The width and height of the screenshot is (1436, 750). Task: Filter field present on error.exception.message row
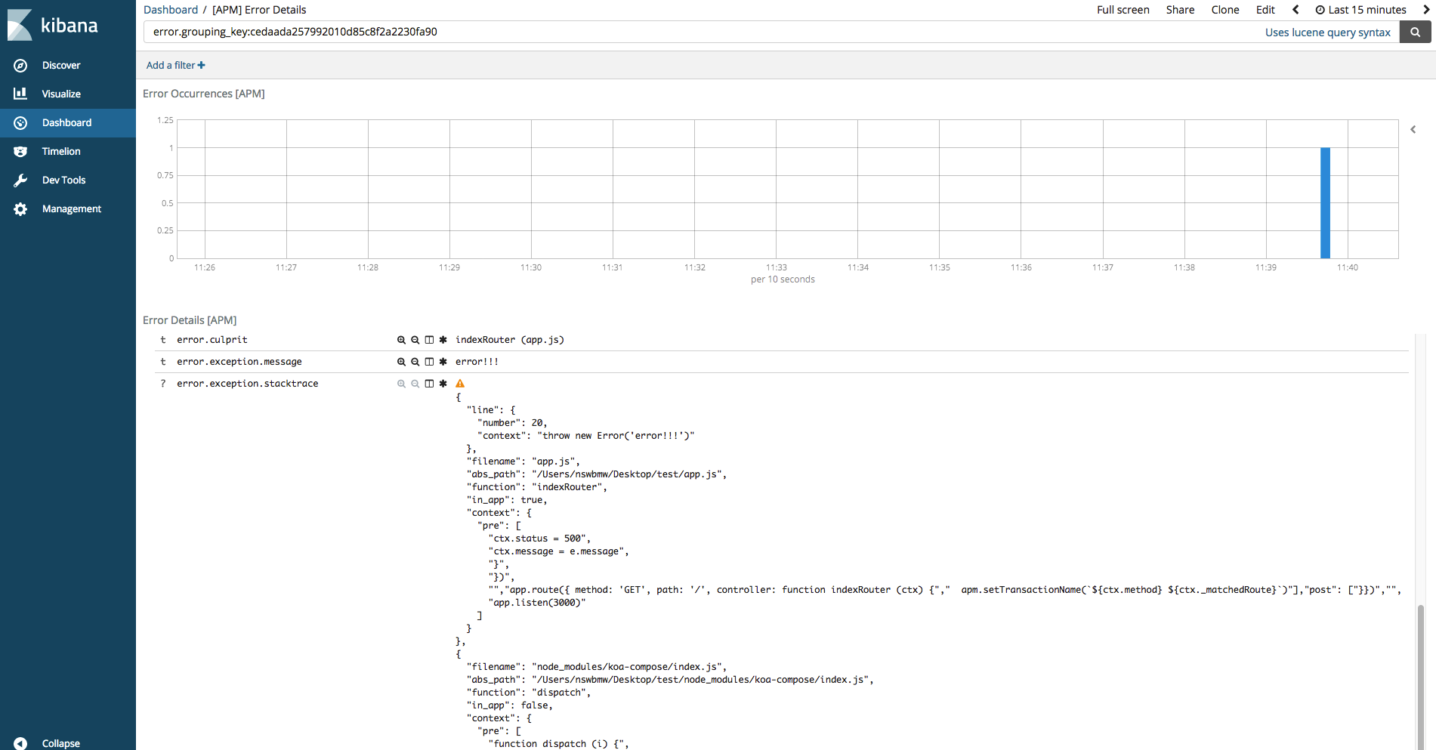(443, 362)
